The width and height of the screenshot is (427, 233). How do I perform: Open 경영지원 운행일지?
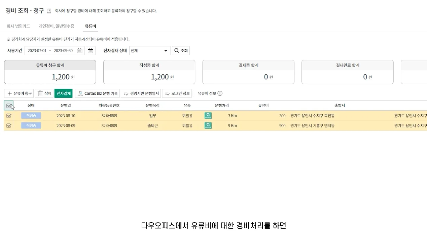[x=141, y=93]
